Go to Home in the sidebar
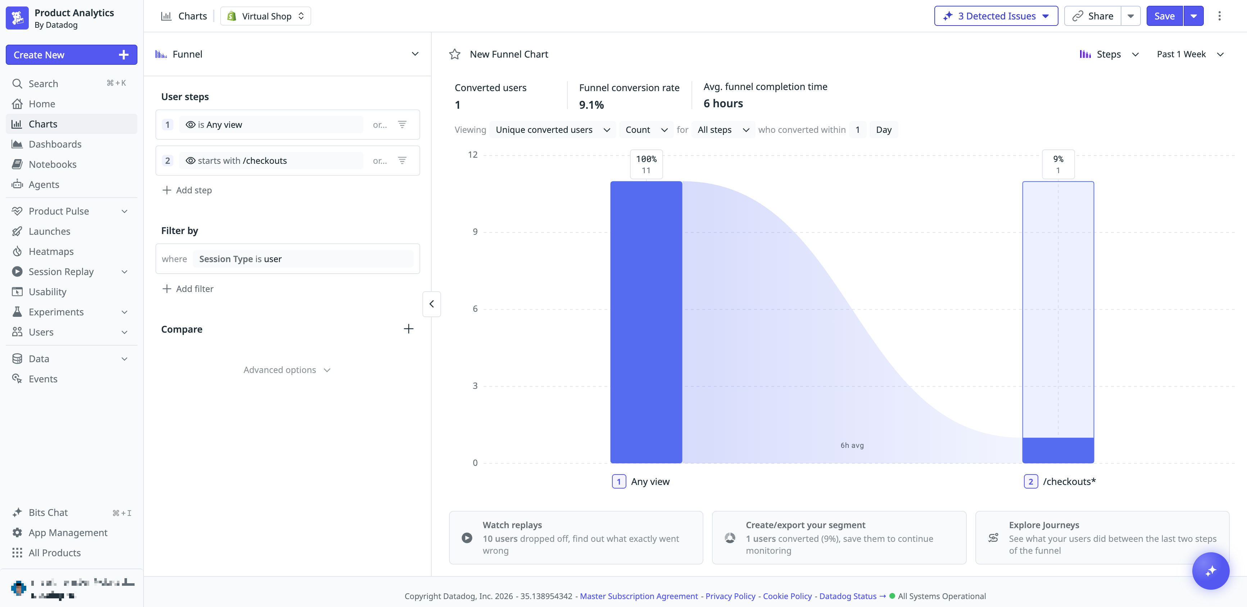The height and width of the screenshot is (607, 1247). 71,104
